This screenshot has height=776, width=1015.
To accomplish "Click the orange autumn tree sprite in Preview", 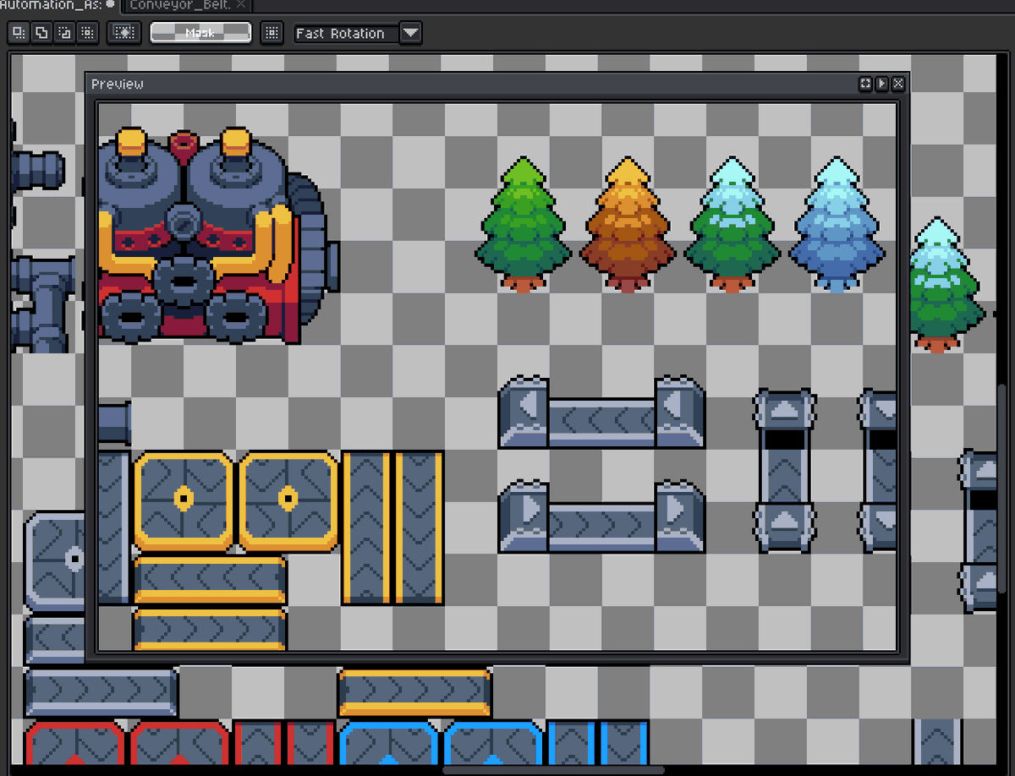I will pyautogui.click(x=628, y=224).
